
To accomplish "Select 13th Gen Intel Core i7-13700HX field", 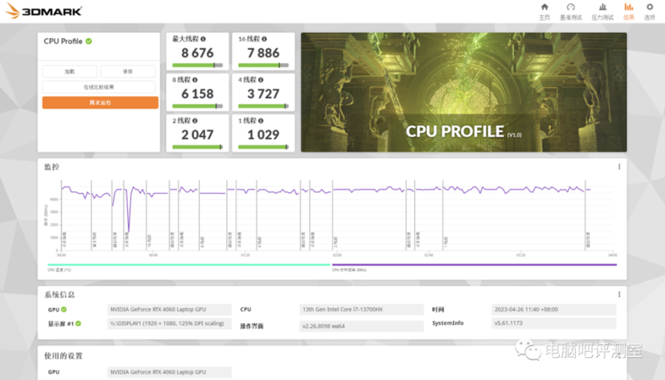I will coord(362,309).
